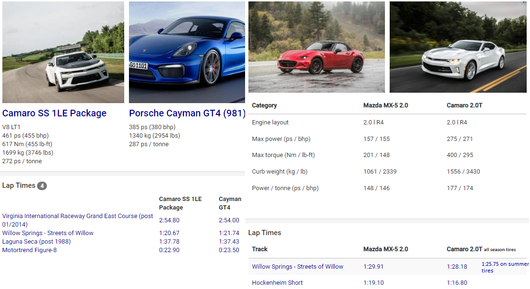Click the 461 ps (455 bhp) spec line
Viewport: 530px width, 289px height.
point(25,136)
